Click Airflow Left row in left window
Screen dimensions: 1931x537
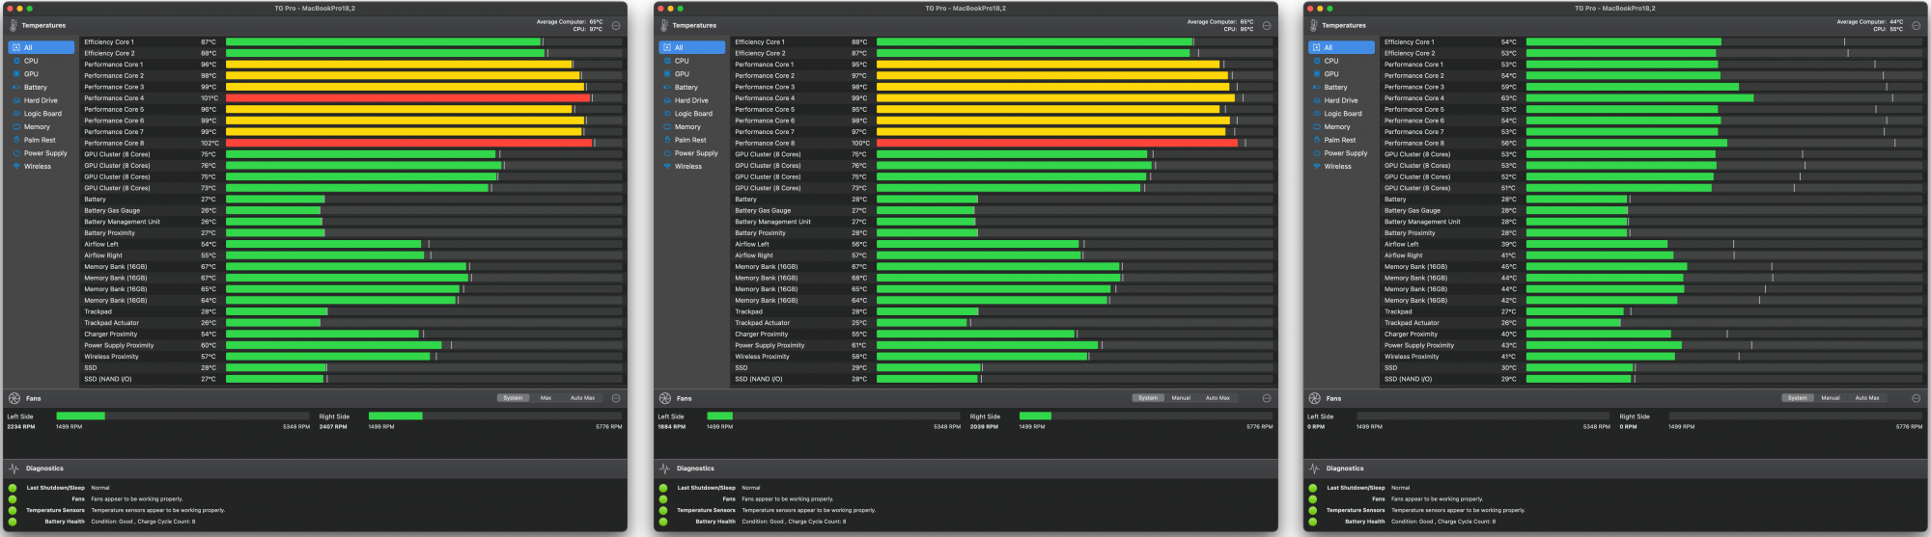click(352, 244)
